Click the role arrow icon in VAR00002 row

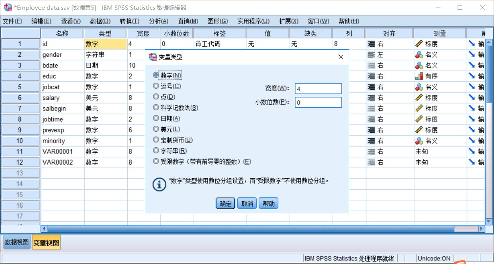(472, 162)
